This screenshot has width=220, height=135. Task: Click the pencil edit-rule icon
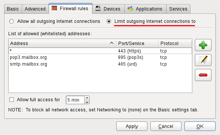tap(203, 60)
